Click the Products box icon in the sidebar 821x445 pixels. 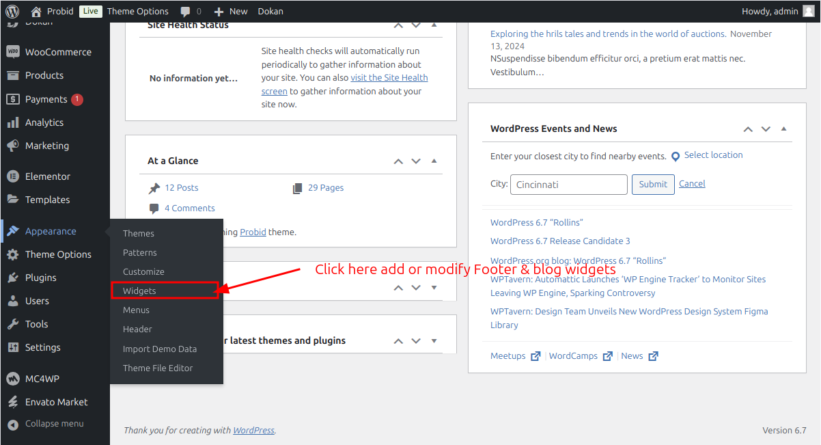[x=12, y=75]
